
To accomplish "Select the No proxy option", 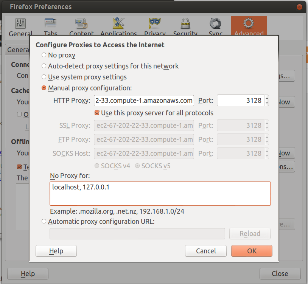I will pyautogui.click(x=44, y=55).
